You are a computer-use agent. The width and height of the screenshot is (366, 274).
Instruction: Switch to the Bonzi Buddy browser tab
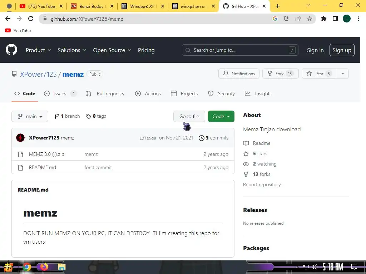coord(92,6)
